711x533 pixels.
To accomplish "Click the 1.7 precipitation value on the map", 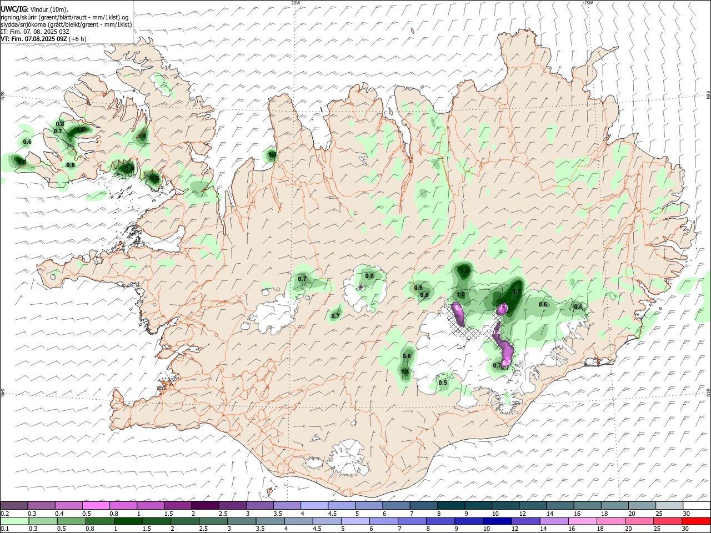I will [x=516, y=292].
